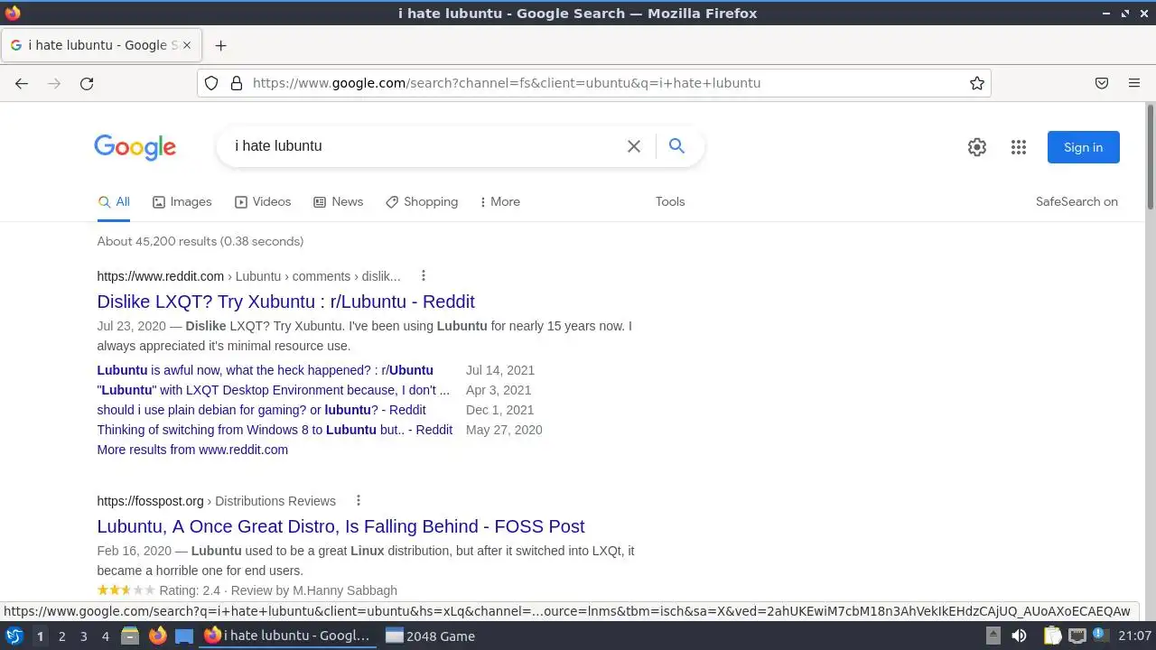
Task: Switch to workspace 3
Action: point(83,636)
